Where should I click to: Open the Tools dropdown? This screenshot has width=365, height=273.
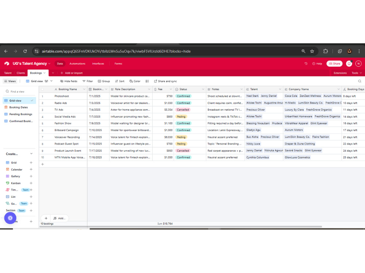pyautogui.click(x=357, y=73)
